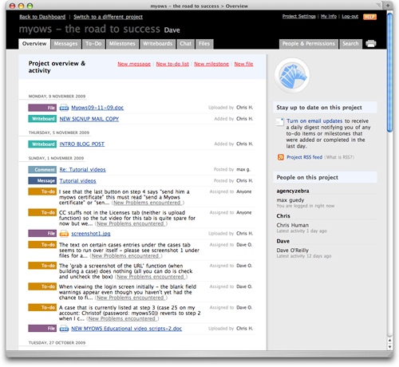Open New Problems encountered link under 'CC stuffs' to-do
The width and height of the screenshot is (399, 367).
pos(130,223)
